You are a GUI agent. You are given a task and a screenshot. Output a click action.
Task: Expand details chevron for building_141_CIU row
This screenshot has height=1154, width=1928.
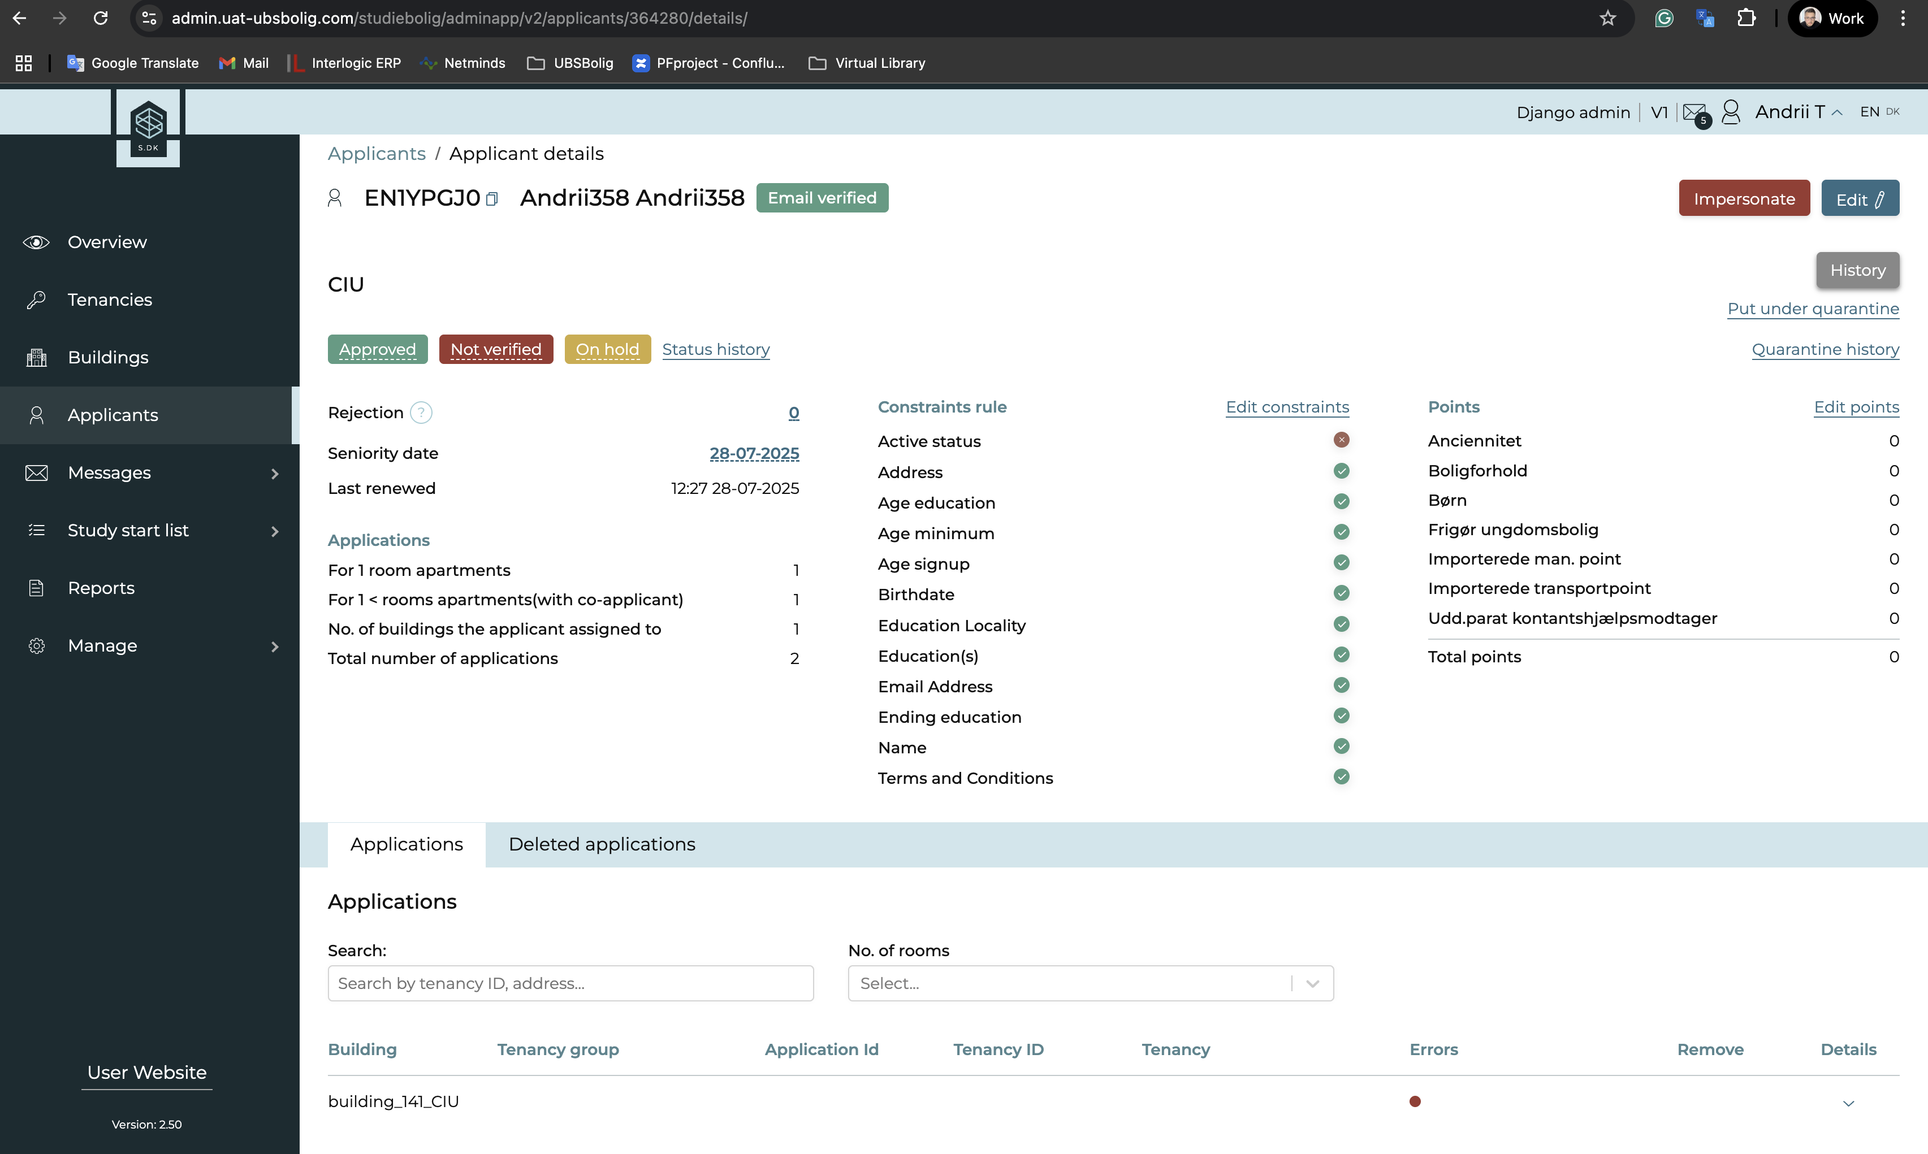click(1848, 1104)
